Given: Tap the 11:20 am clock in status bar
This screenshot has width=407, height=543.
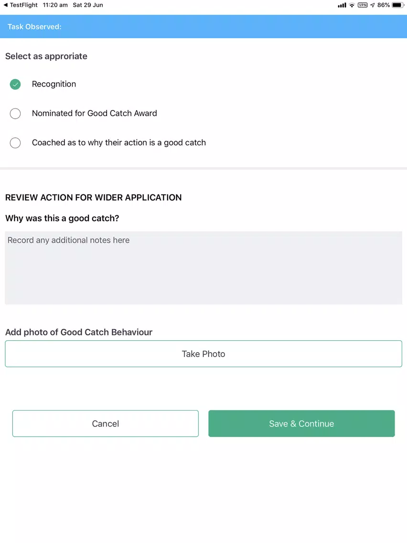Looking at the screenshot, I should (x=55, y=5).
